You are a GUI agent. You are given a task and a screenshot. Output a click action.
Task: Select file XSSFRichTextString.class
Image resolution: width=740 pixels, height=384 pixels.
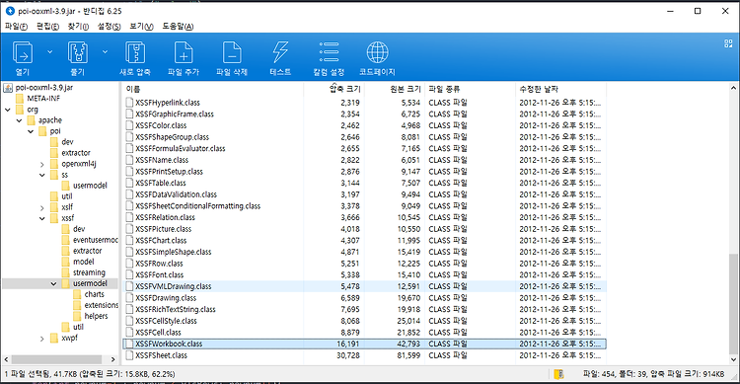point(175,309)
